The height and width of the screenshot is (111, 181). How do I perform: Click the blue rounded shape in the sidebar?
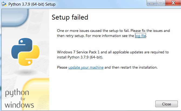click(x=15, y=18)
